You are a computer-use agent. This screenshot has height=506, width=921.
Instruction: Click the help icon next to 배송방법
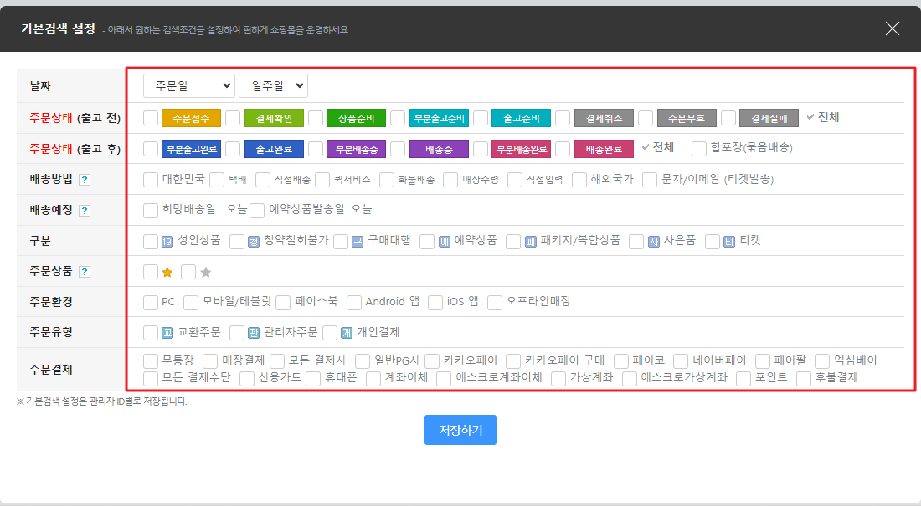[85, 180]
